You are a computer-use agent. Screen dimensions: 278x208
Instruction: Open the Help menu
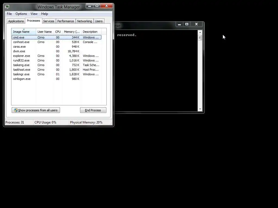[x=45, y=14]
